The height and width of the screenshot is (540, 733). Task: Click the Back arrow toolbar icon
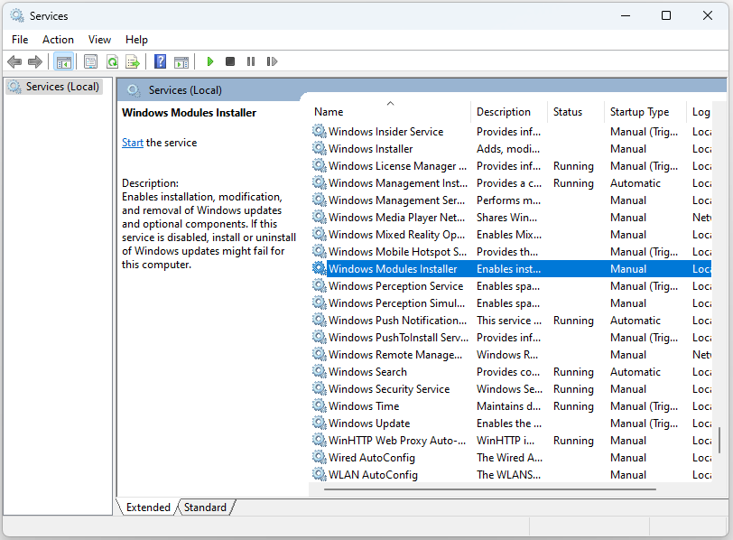14,61
